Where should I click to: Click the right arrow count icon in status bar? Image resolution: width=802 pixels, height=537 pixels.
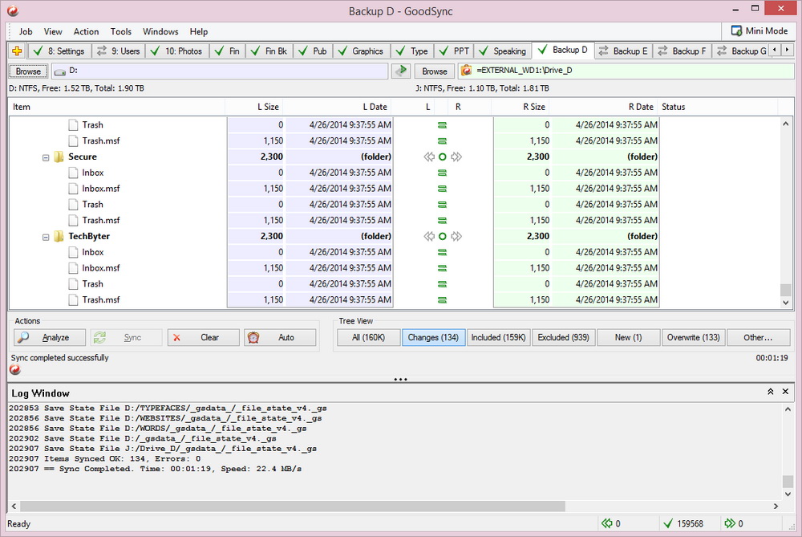pyautogui.click(x=730, y=523)
